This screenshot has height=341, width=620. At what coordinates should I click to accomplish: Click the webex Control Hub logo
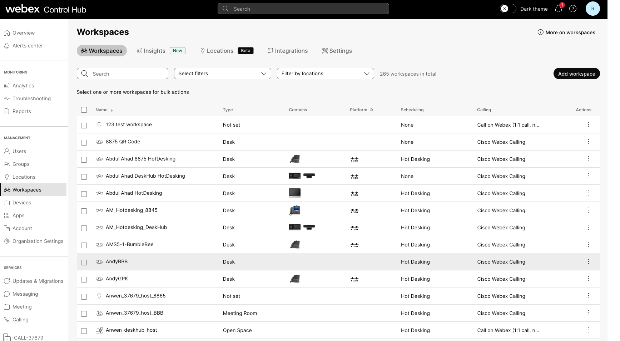(46, 9)
